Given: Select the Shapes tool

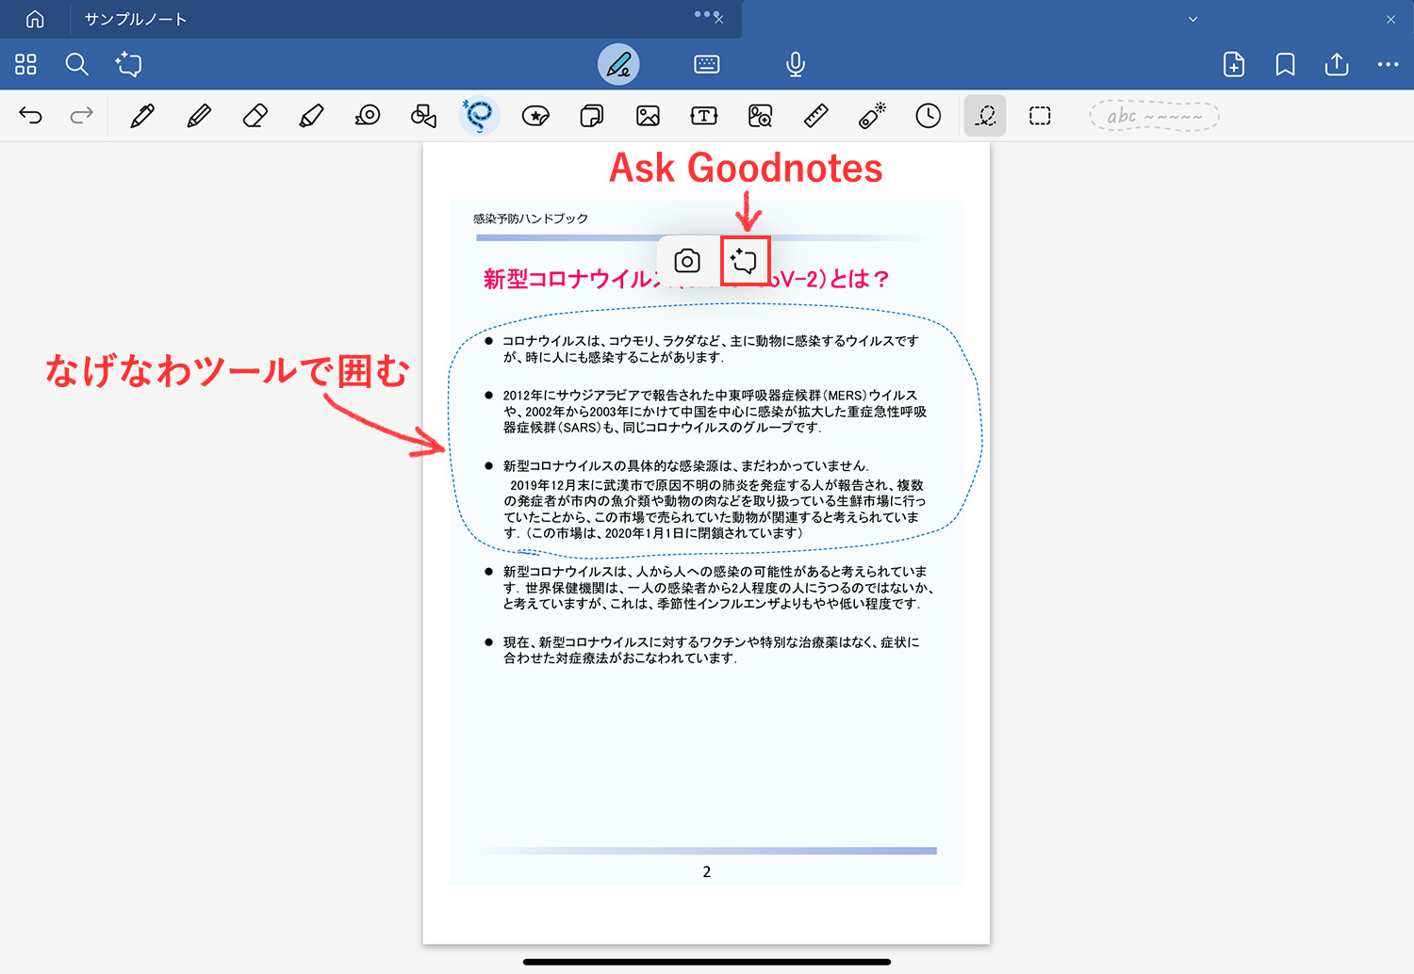Looking at the screenshot, I should tap(423, 116).
